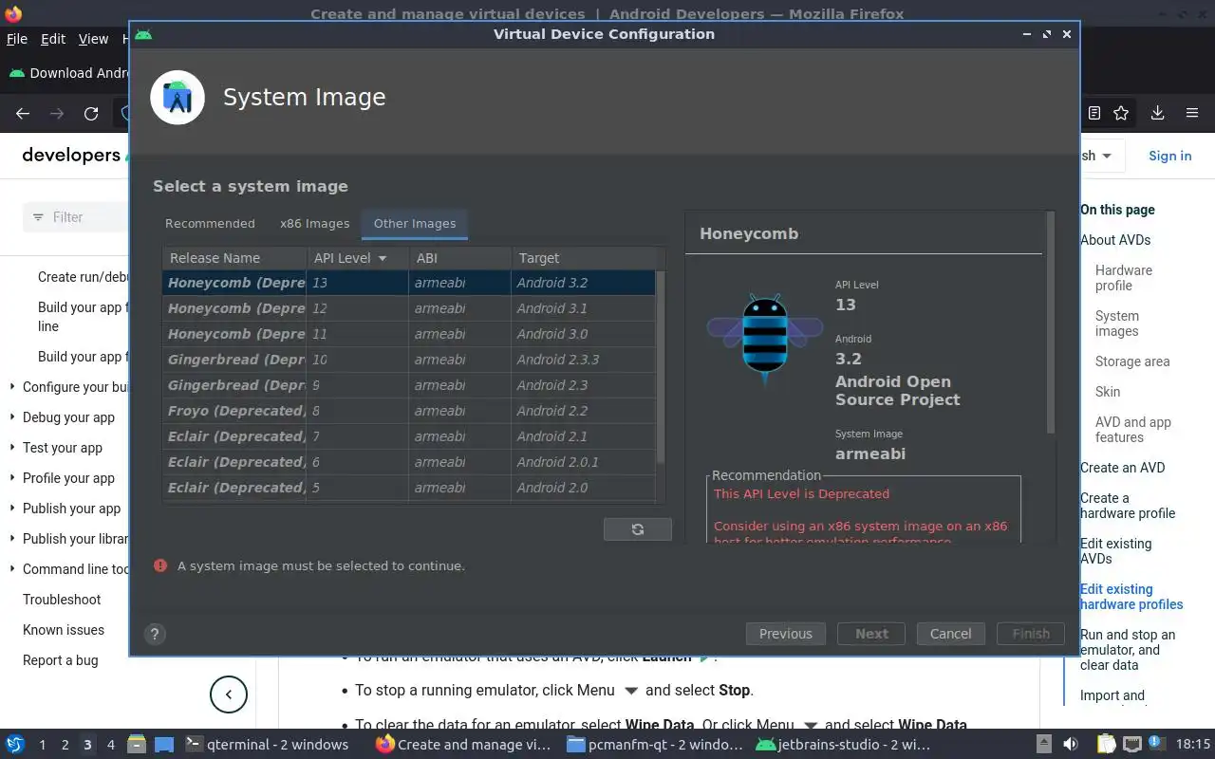Select Eclair API 6 Android 2.0.1 row

(x=409, y=462)
